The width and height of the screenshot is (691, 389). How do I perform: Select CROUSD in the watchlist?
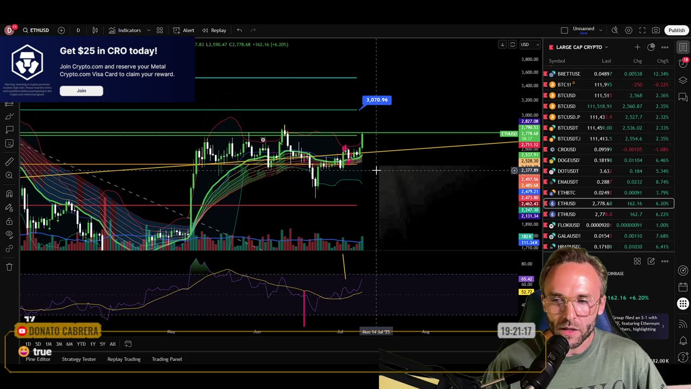pyautogui.click(x=609, y=149)
